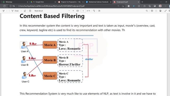The height and width of the screenshot is (96, 170).
Task: Start Read aloud
Action: pos(39,11)
